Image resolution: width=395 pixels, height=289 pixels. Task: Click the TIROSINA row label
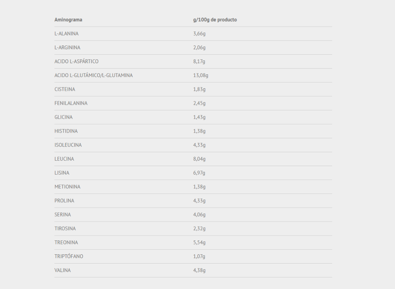pos(65,229)
